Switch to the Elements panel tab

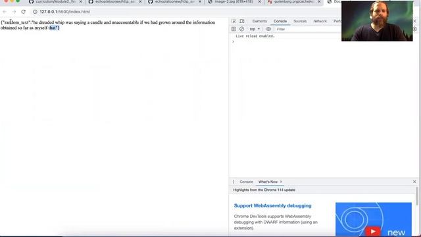click(x=259, y=21)
